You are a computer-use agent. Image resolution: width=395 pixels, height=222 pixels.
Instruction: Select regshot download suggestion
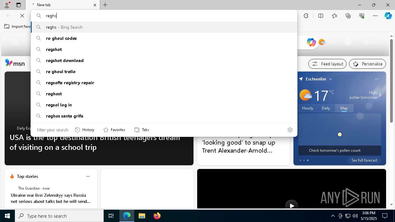(x=164, y=60)
